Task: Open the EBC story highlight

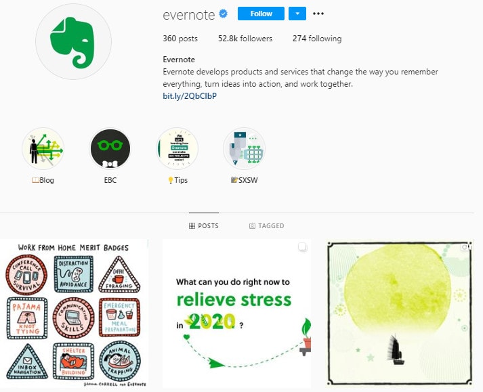Action: 110,148
